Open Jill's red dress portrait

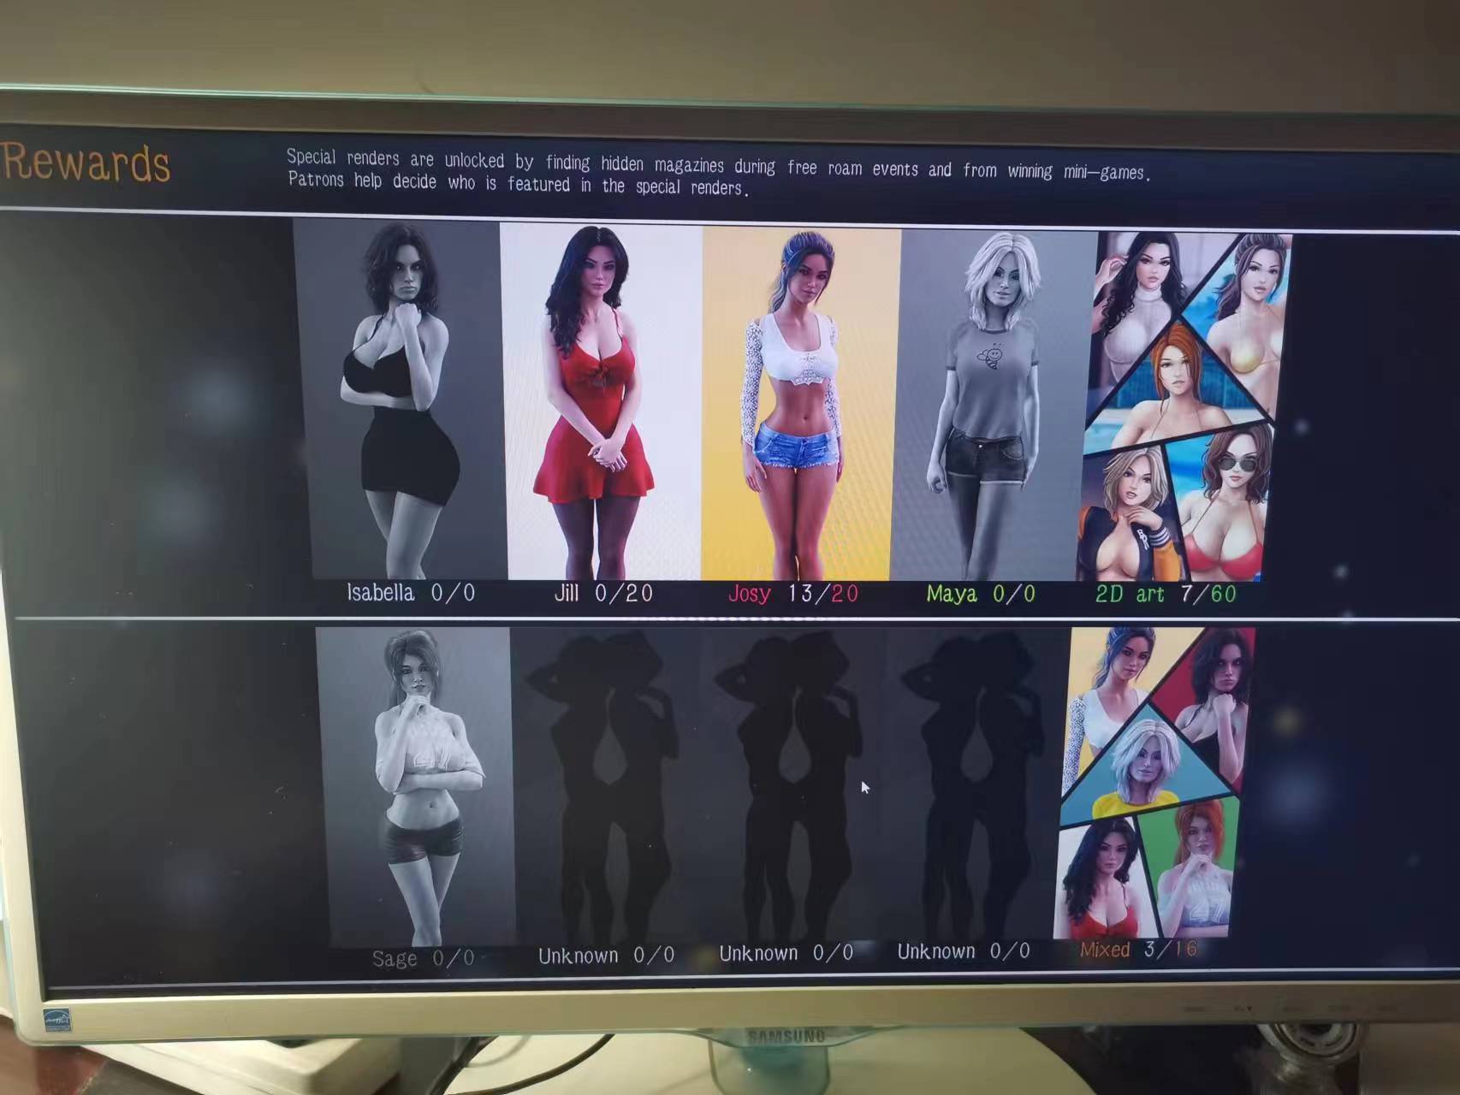[602, 401]
